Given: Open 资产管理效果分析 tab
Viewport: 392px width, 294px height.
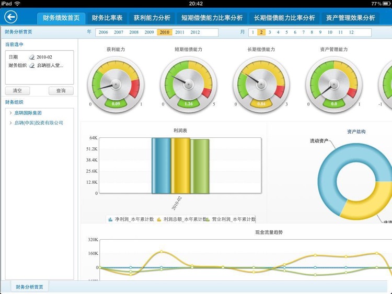Looking at the screenshot, I should [x=351, y=18].
